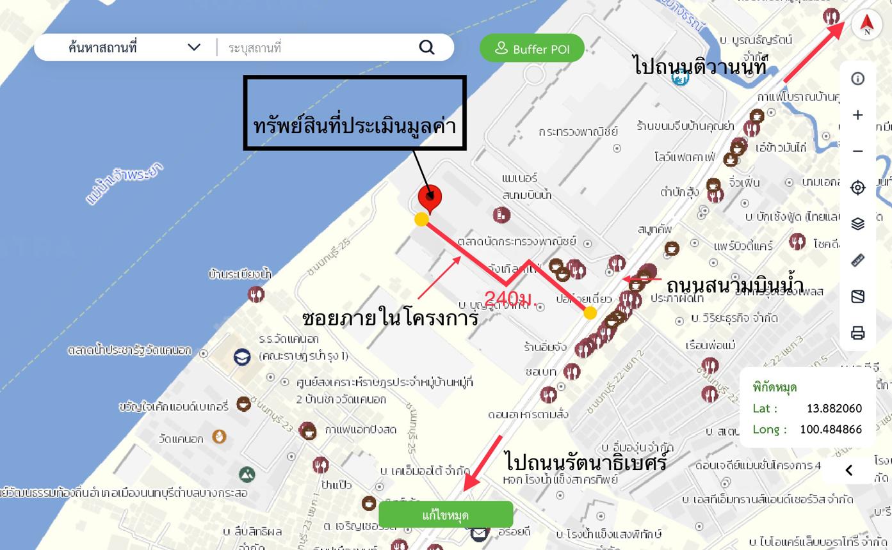Zoom in with the plus button

[858, 115]
